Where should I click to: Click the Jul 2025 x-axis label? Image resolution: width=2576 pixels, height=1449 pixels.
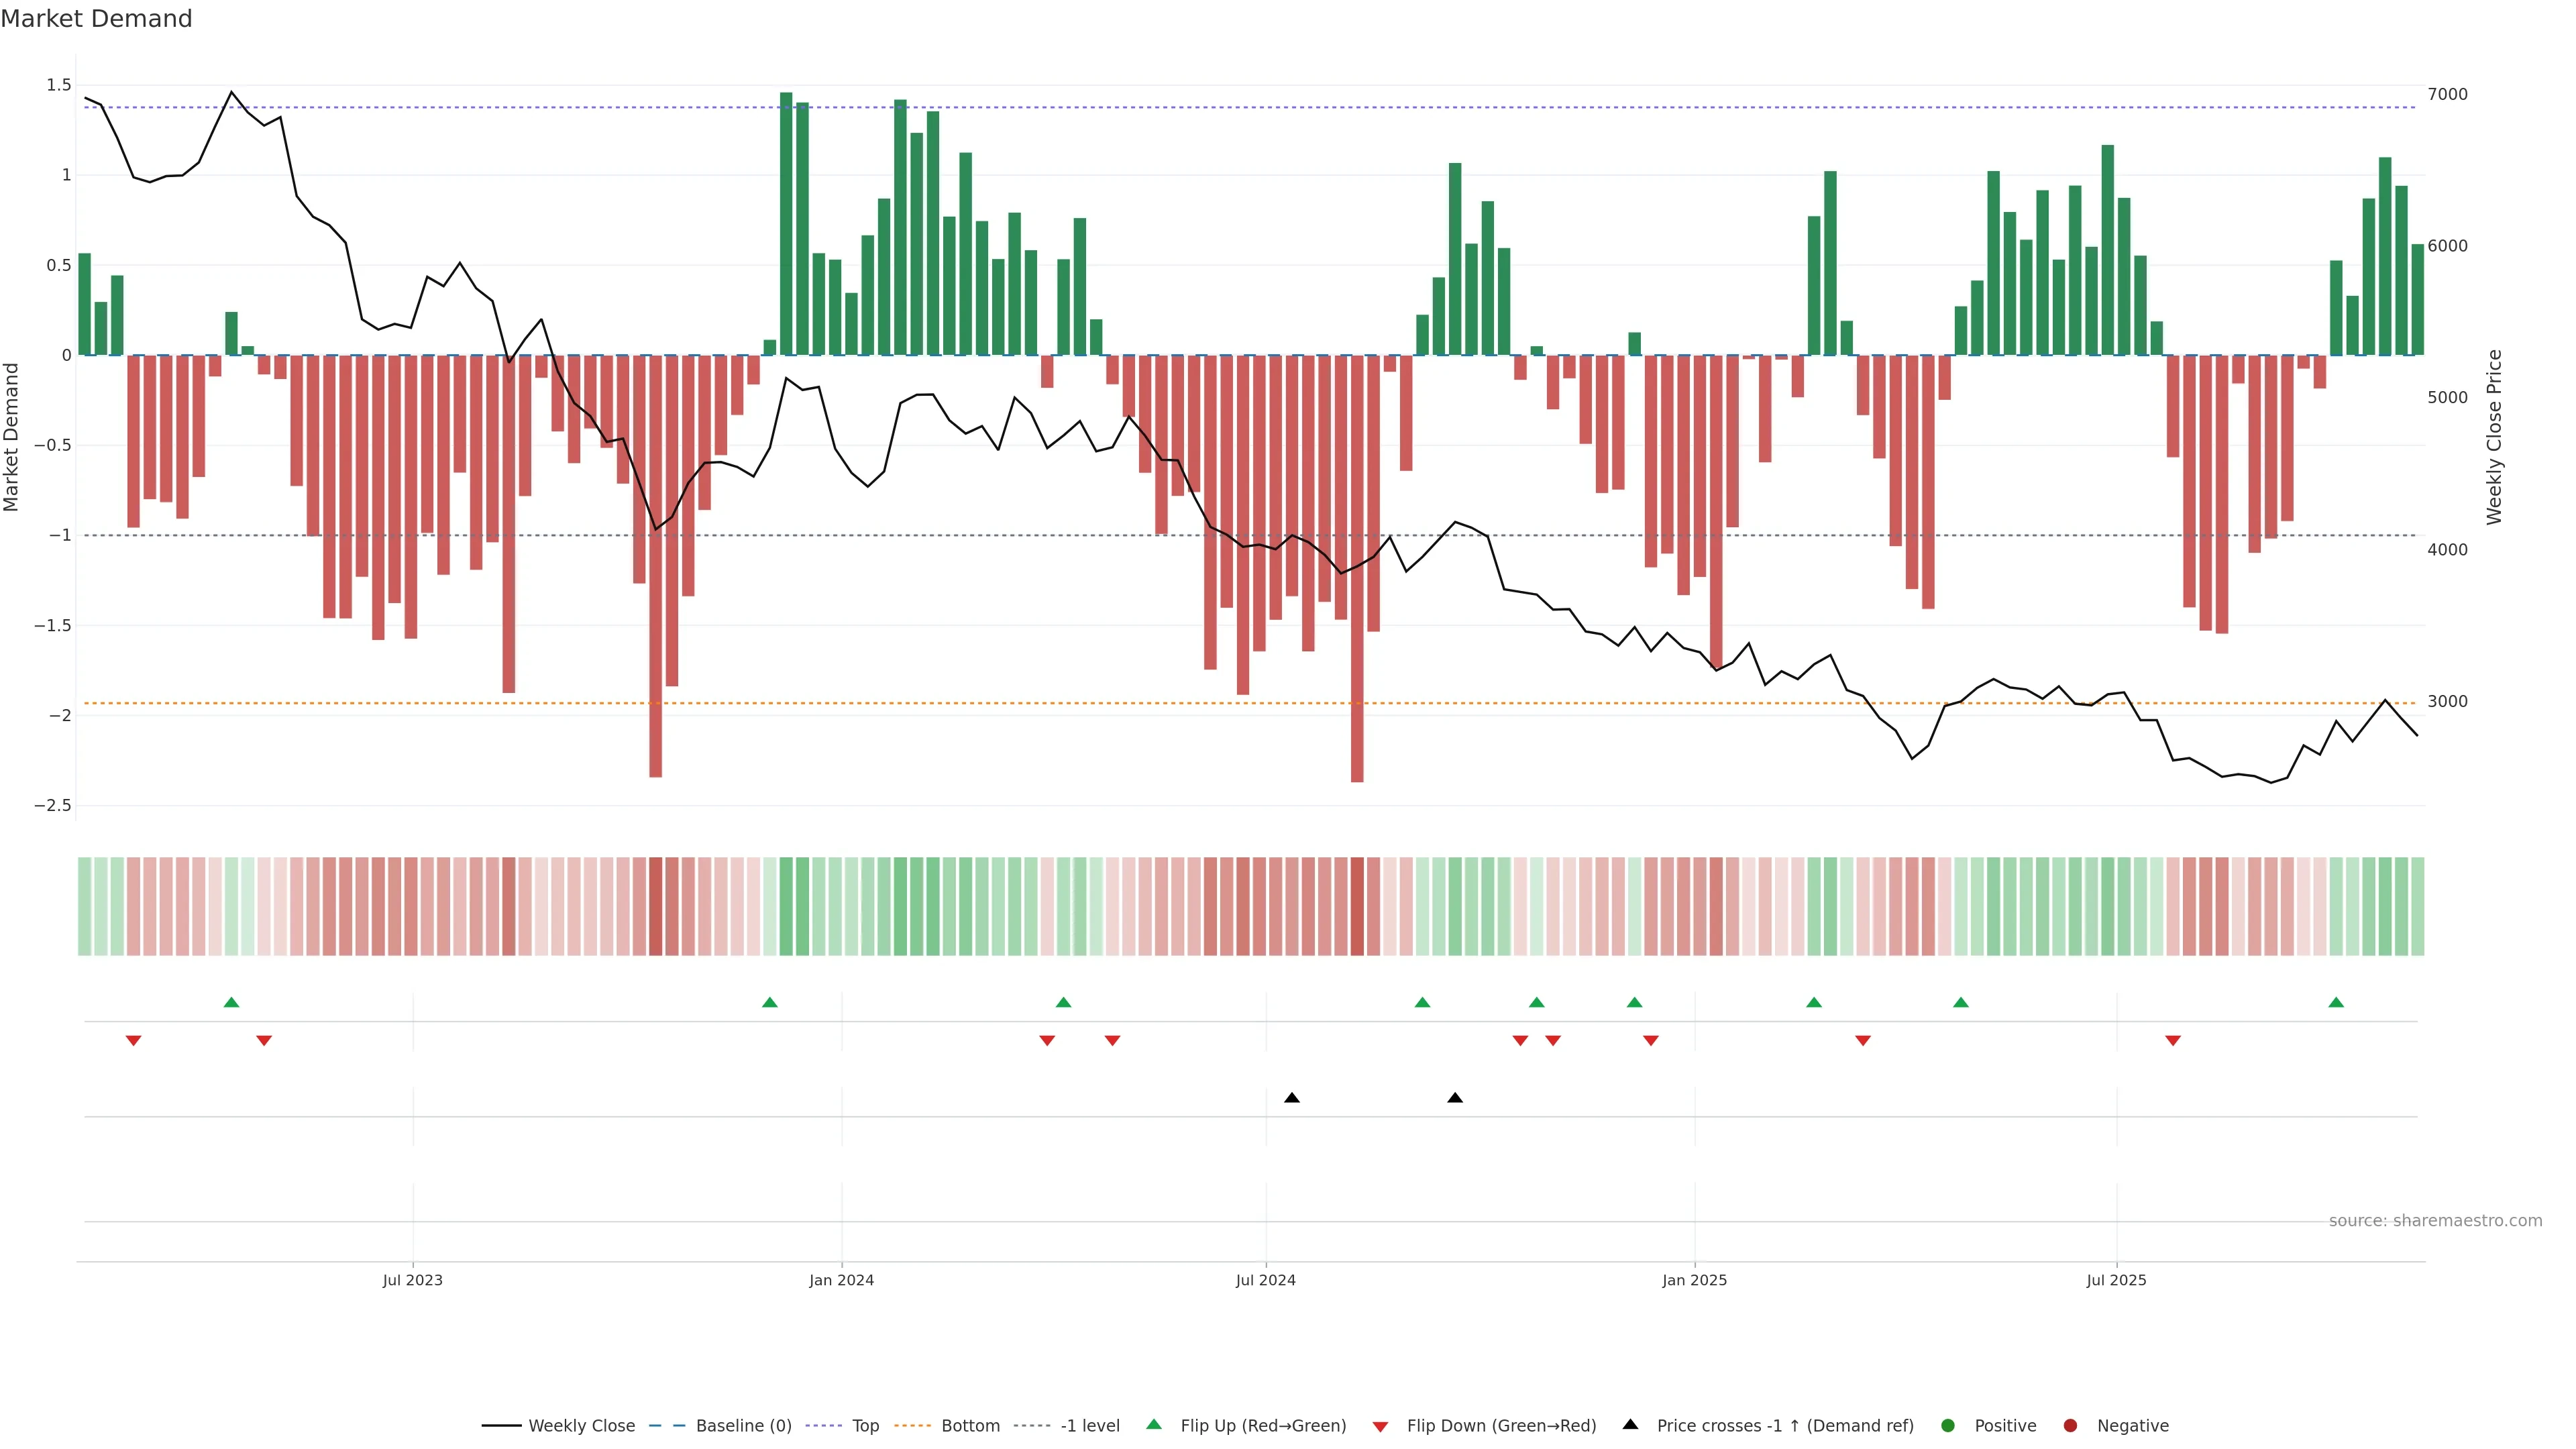[2116, 1280]
